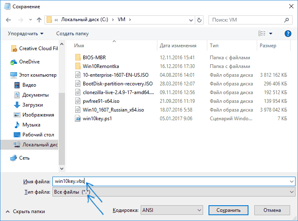
Task: Click file name pwfree91-x64.iso
Action: pos(101,101)
